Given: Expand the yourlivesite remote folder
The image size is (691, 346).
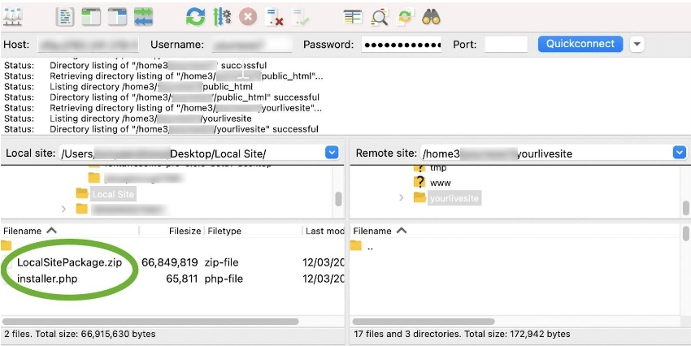Looking at the screenshot, I should coord(401,198).
